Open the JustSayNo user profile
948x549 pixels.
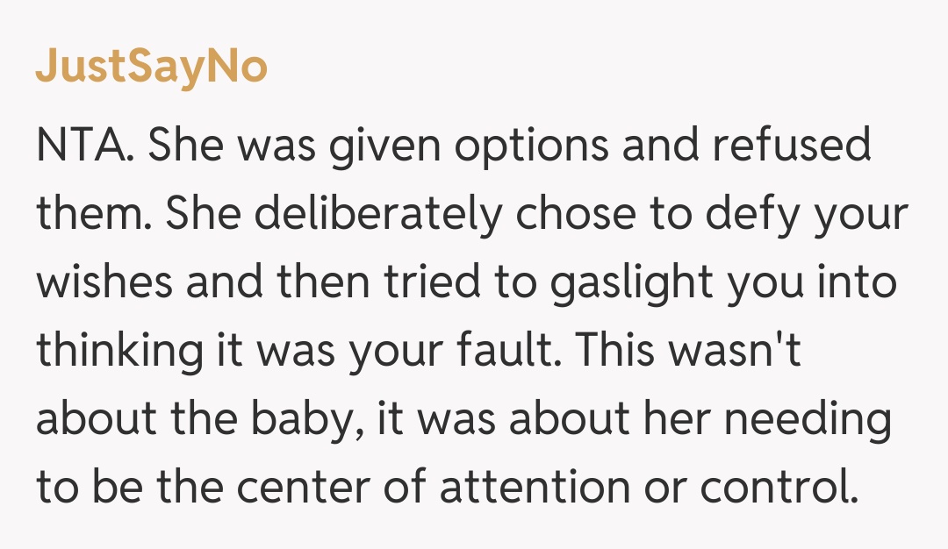(x=151, y=68)
